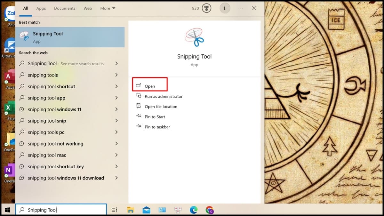
Task: Open Chrome from the taskbar
Action: [210, 210]
